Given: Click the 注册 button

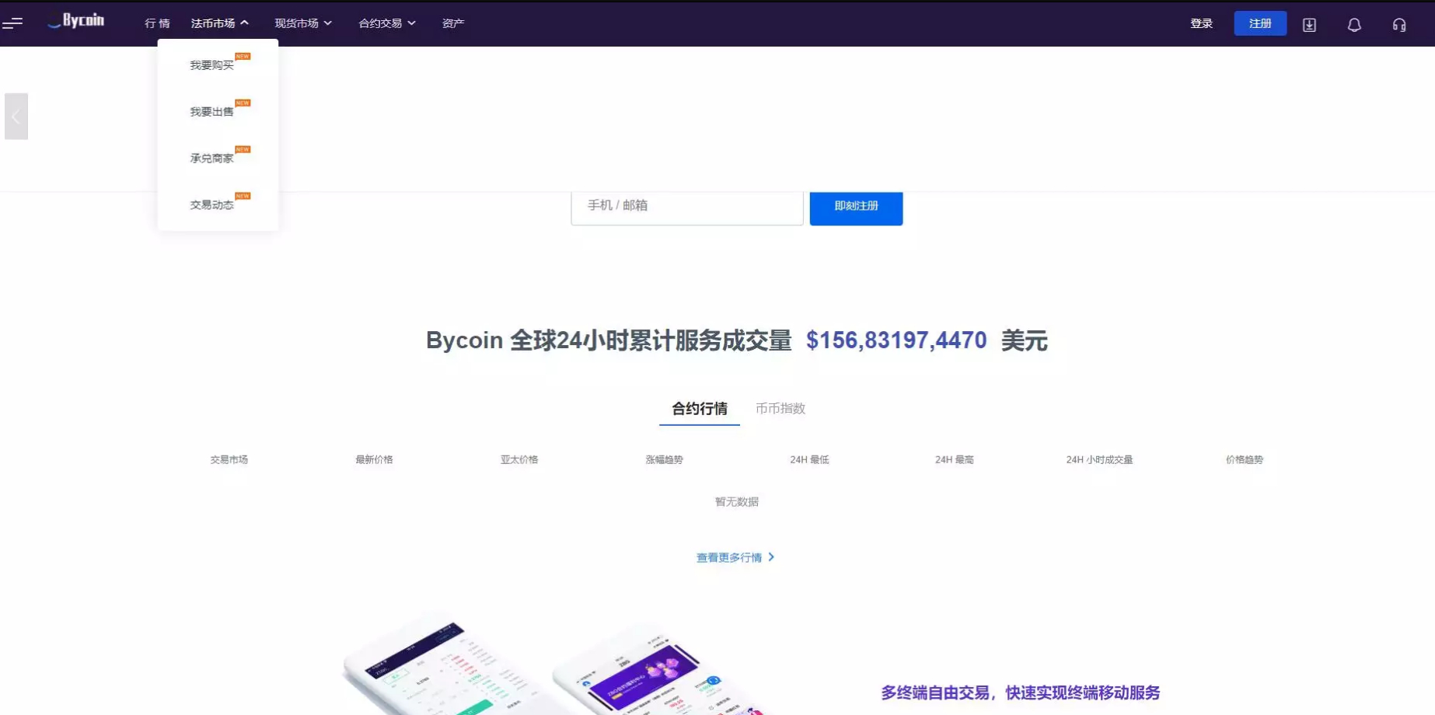Looking at the screenshot, I should [1260, 23].
